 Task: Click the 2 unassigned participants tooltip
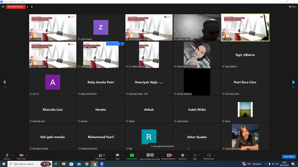(169, 146)
